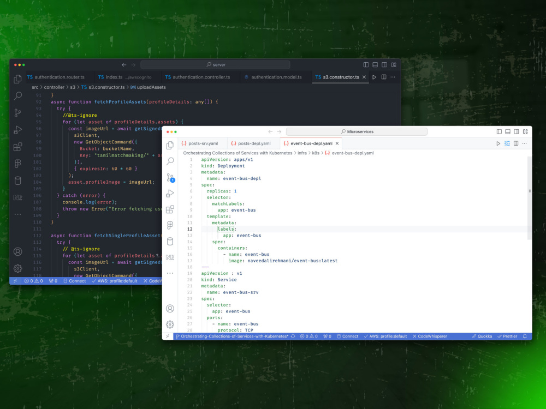Open Accounts menu in the Microservices window
This screenshot has height=409, width=546.
(170, 309)
